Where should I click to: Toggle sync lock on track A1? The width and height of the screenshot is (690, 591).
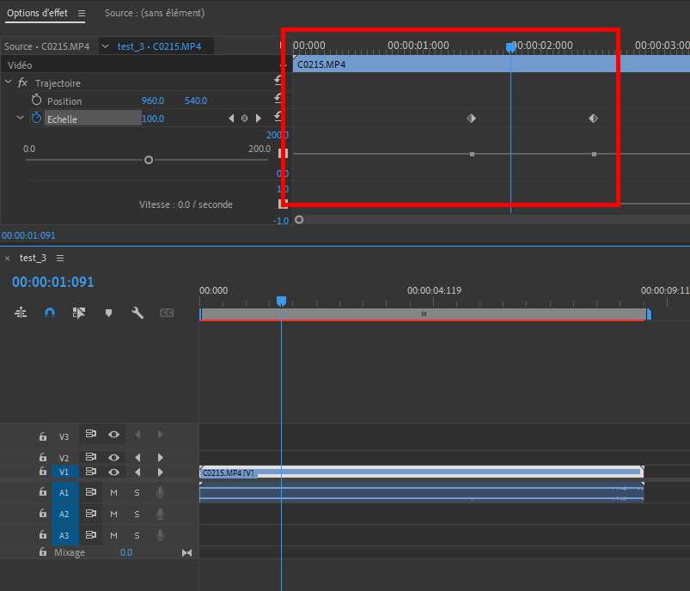[x=90, y=492]
